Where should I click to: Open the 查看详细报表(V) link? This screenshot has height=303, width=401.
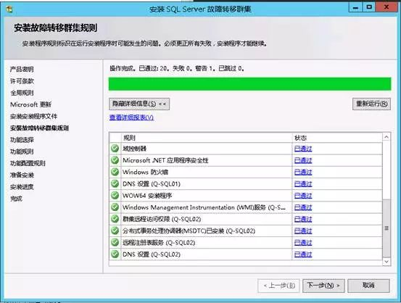(131, 117)
